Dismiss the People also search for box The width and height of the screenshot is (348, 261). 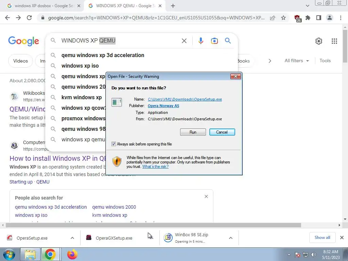coord(206,196)
